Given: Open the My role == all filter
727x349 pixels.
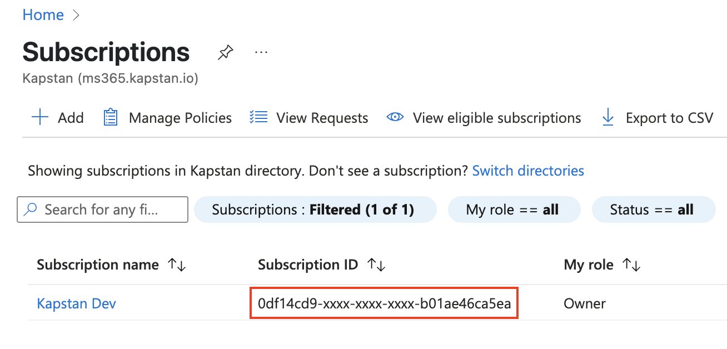Looking at the screenshot, I should 514,210.
